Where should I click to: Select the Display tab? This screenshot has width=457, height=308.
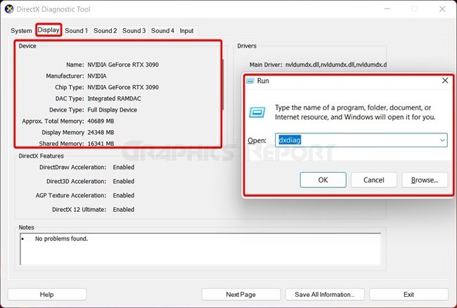coord(49,30)
